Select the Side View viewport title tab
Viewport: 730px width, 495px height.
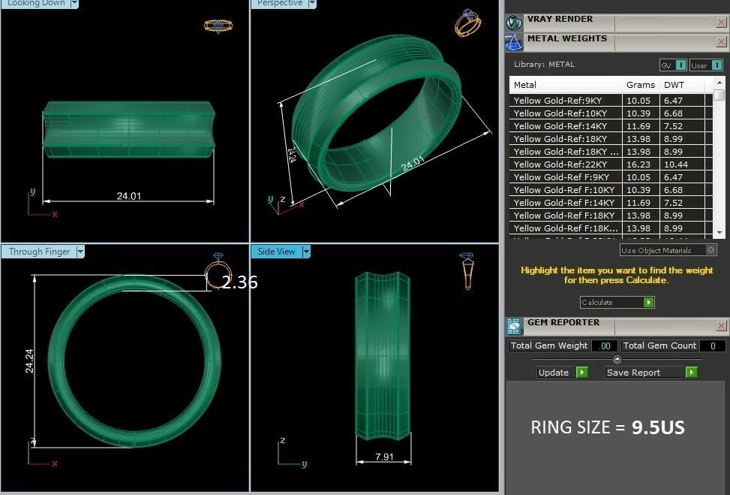point(276,252)
